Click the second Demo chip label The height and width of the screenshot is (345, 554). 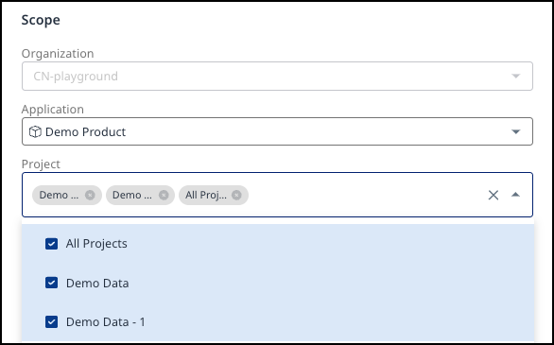[x=132, y=195]
